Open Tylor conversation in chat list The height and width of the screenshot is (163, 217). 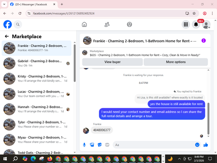(36, 124)
